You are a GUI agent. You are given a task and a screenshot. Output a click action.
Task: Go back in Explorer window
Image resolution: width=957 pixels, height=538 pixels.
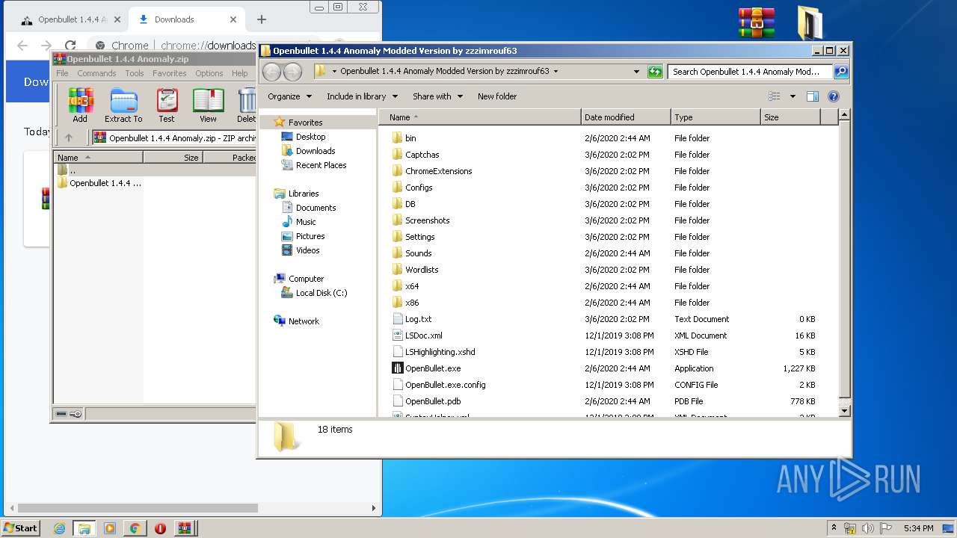(272, 72)
